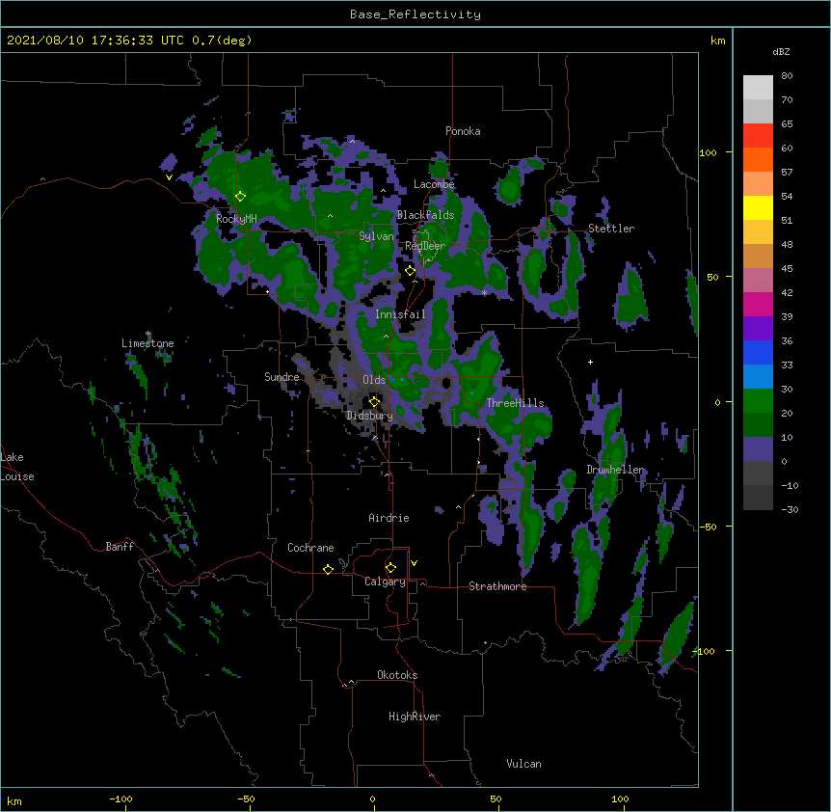Viewport: 831px width, 812px height.
Task: Click the yellow V marker east of Calgary
Action: (x=414, y=563)
